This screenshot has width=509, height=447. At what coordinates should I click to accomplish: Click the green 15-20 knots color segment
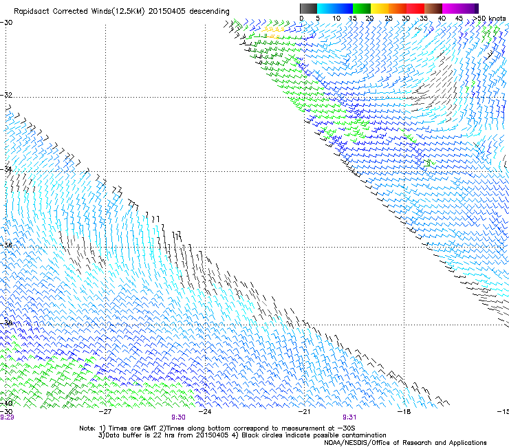click(362, 8)
